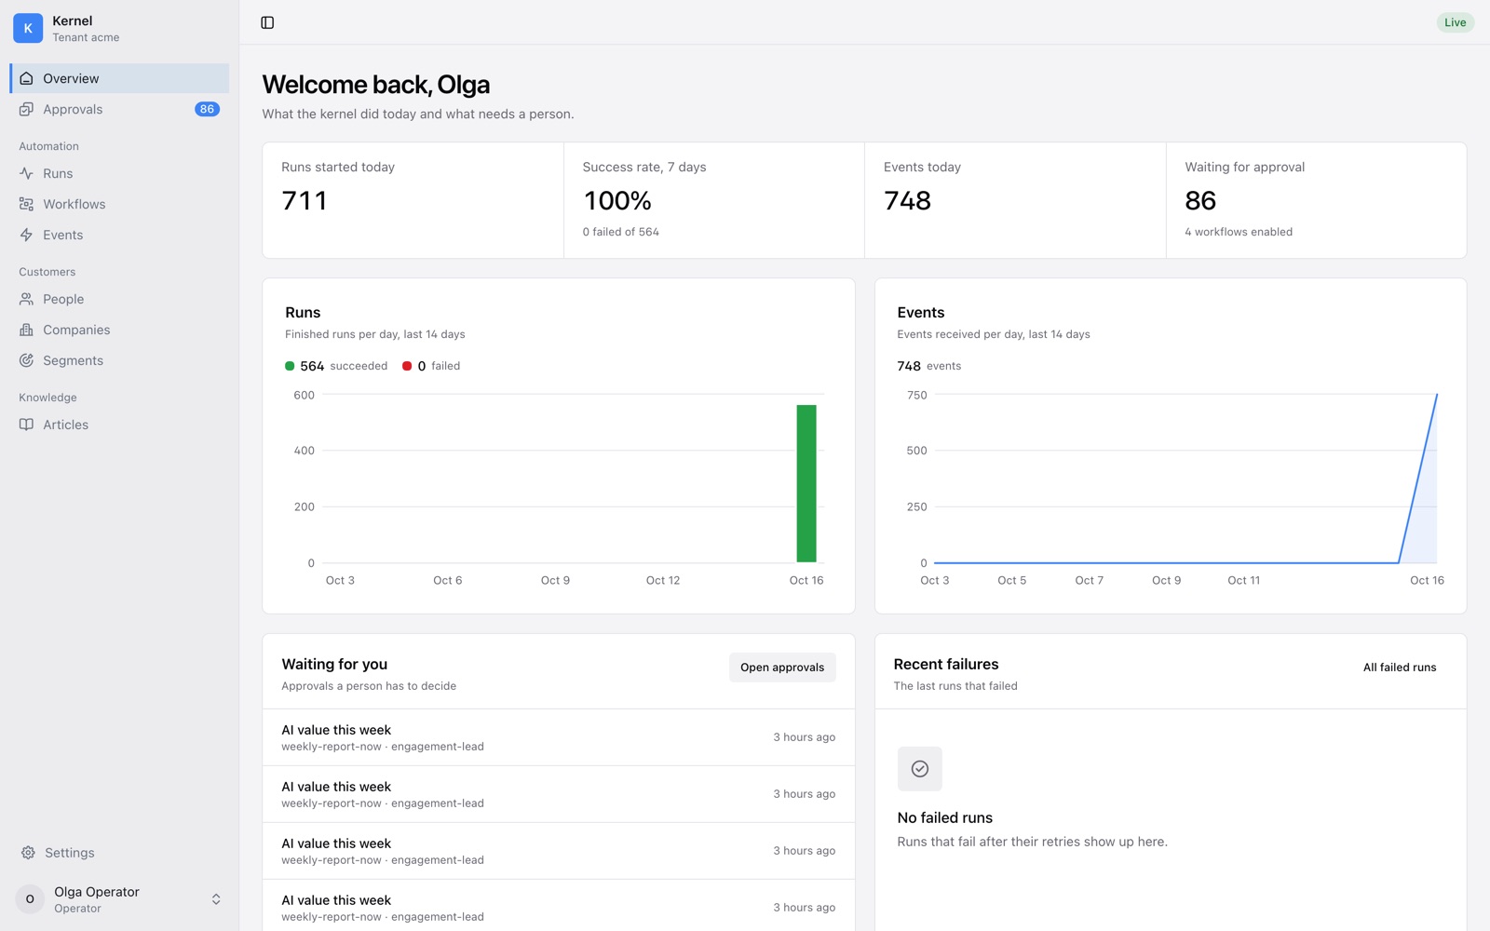The image size is (1490, 931).
Task: Select the Segments target icon
Action: 26,360
